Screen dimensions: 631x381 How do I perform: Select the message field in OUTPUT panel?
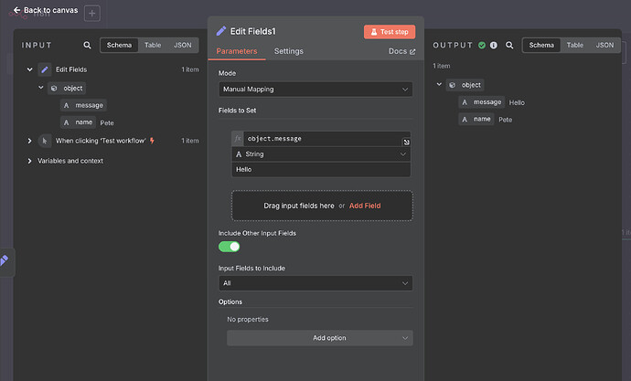[482, 102]
